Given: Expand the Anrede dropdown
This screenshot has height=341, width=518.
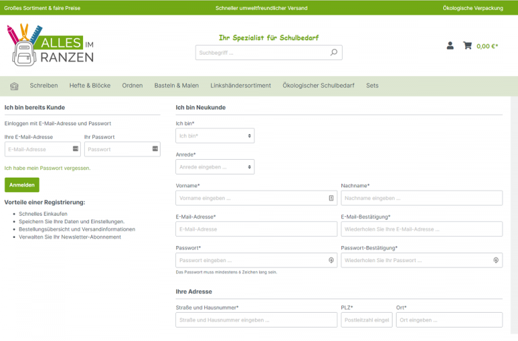Looking at the screenshot, I should 214,166.
